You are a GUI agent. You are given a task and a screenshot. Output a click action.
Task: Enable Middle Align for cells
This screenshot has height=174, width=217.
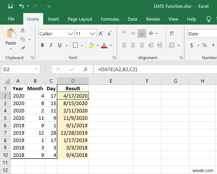[x=133, y=33]
